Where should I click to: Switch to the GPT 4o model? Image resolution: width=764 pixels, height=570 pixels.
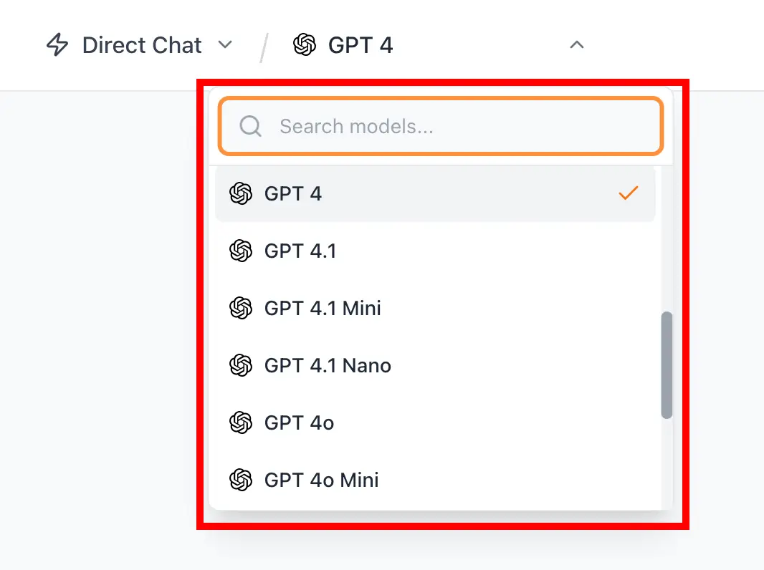click(x=299, y=422)
